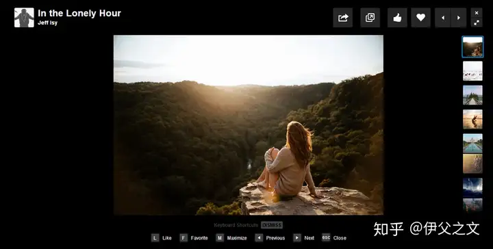Open the photo title In the Lonely Hour
The height and width of the screenshot is (249, 493).
(79, 13)
